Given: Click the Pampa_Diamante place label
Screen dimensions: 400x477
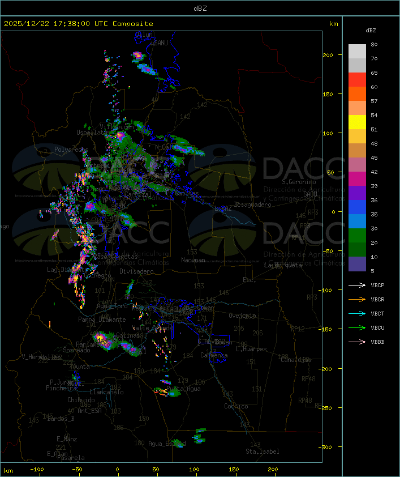Looking at the screenshot, I should coord(102,320).
